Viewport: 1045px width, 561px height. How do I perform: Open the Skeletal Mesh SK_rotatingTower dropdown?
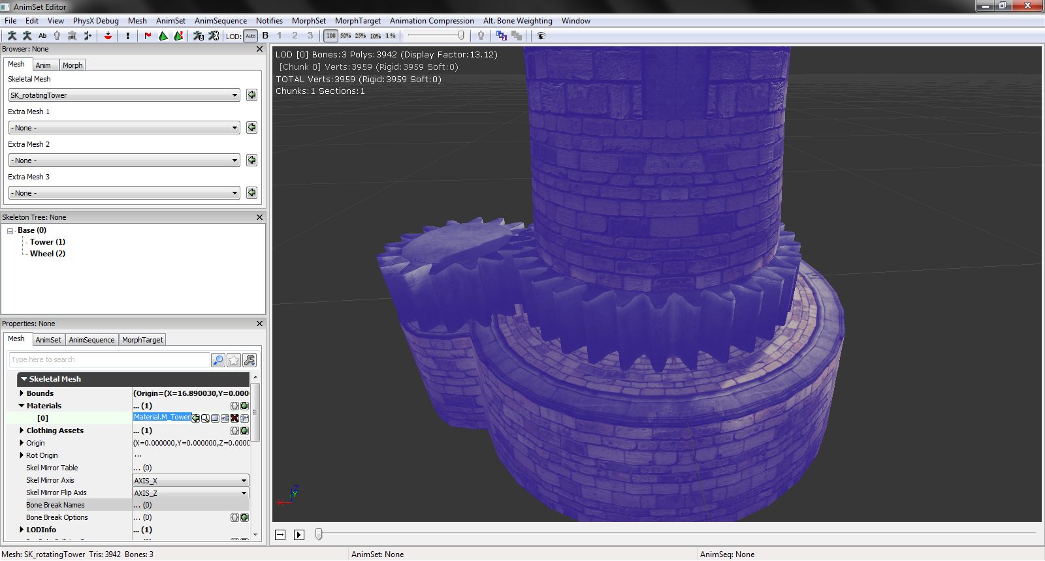coord(124,95)
